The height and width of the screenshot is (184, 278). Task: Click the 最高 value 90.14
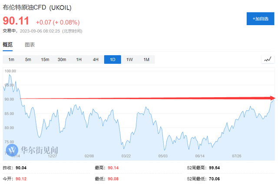coord(113,168)
